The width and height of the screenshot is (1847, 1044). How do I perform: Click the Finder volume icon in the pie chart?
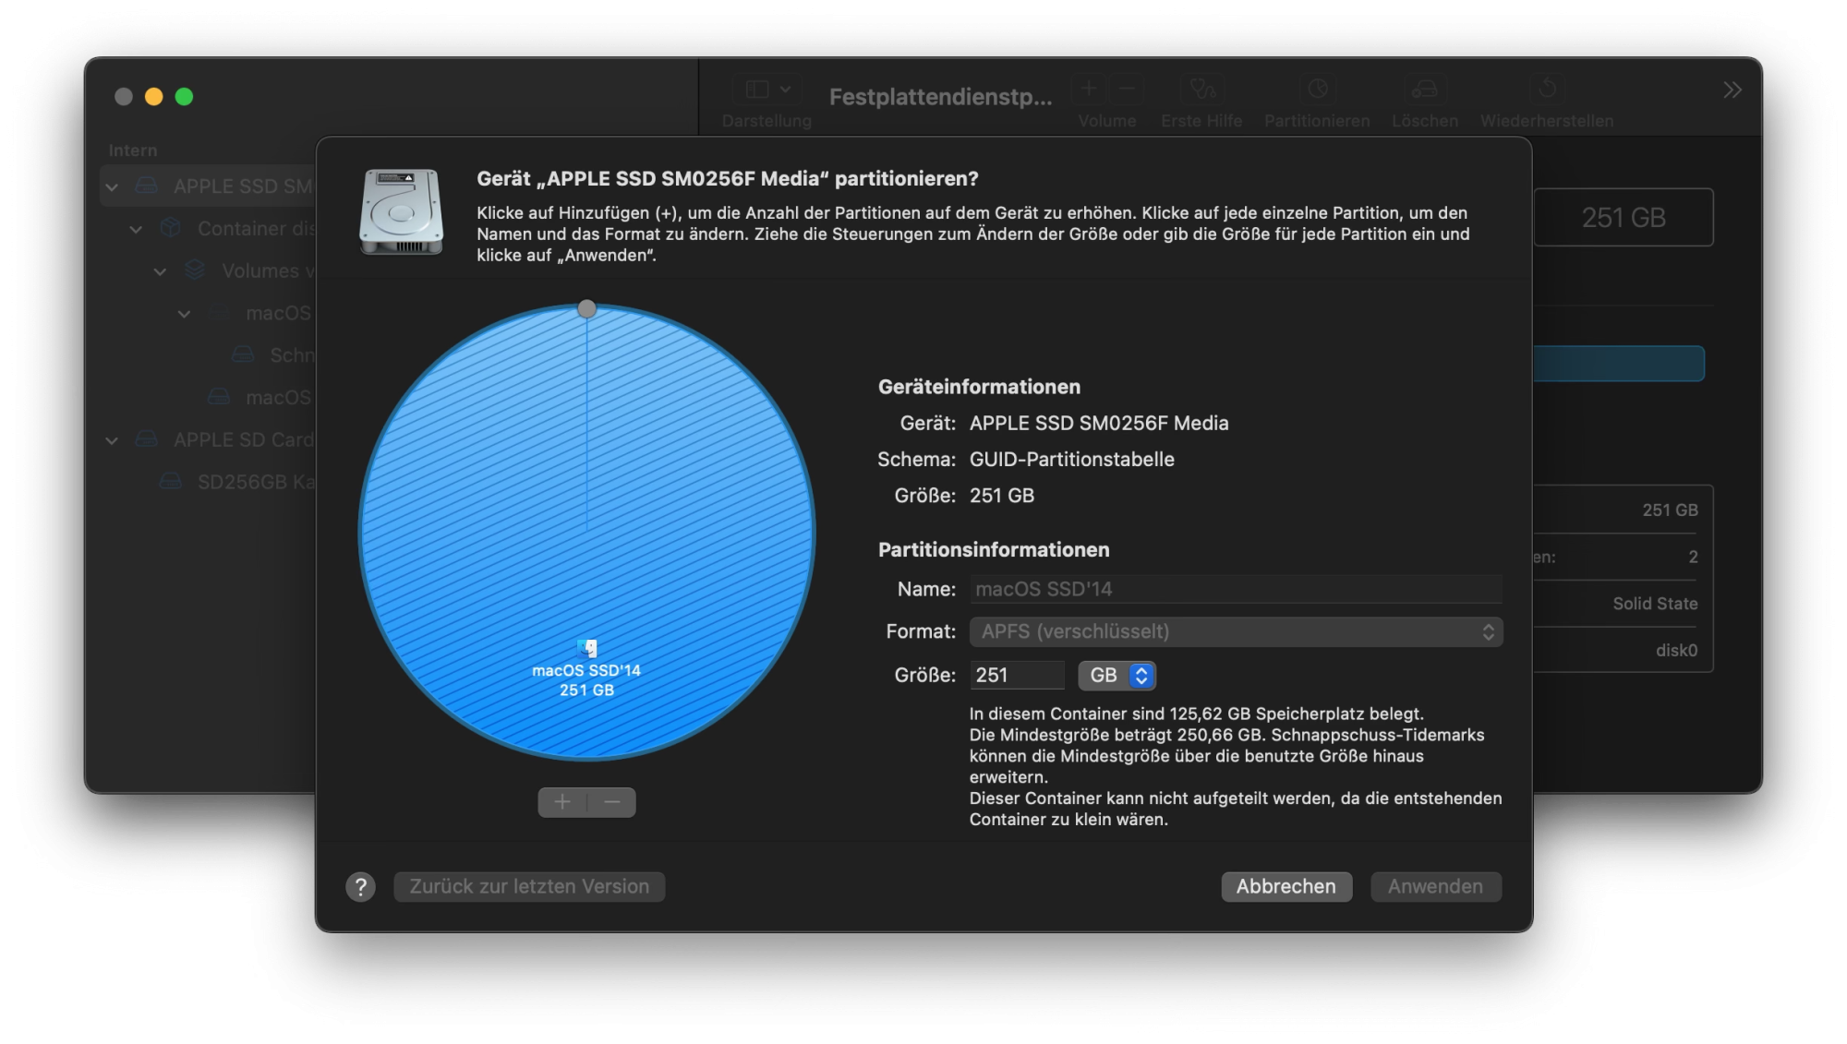pyautogui.click(x=587, y=649)
